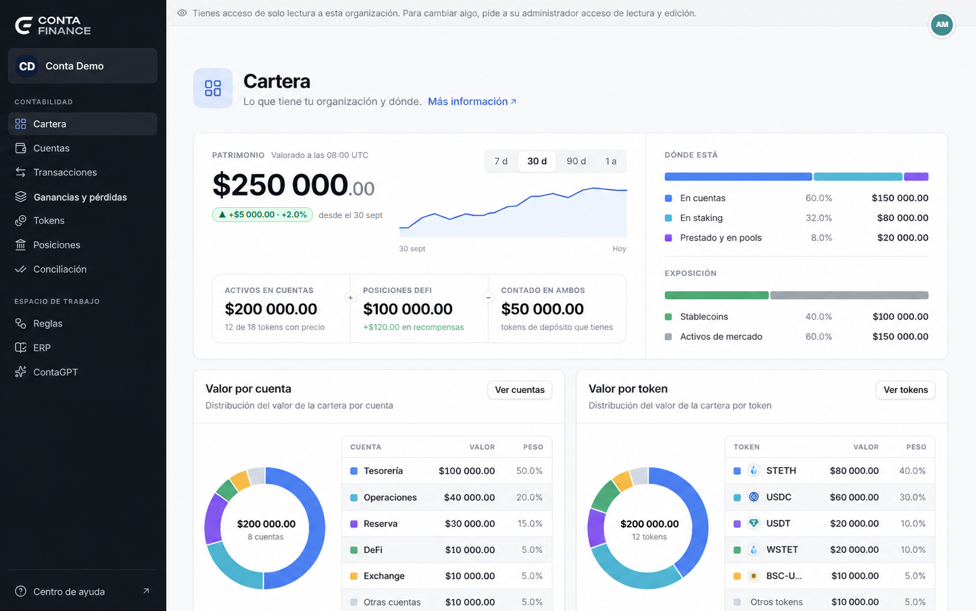This screenshot has height=611, width=976.
Task: Click the En staking legend row
Action: [x=796, y=218]
